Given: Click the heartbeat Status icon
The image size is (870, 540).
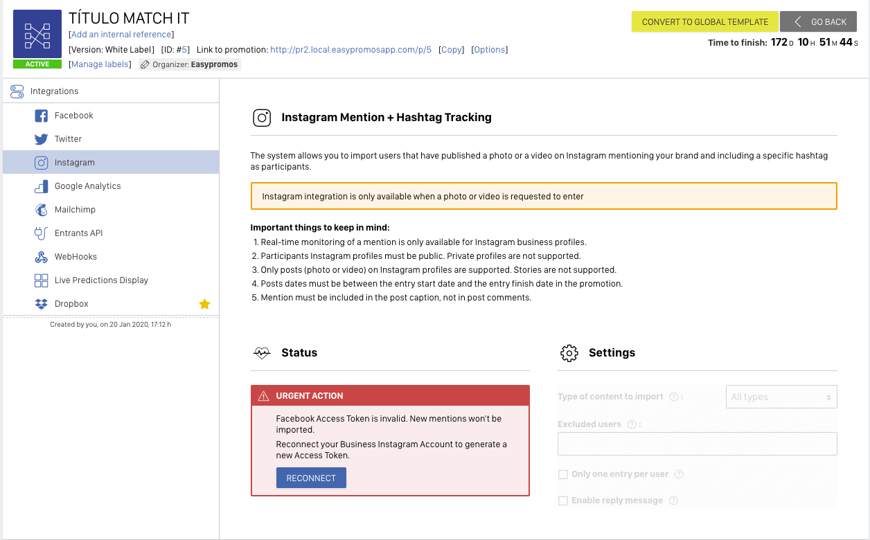Looking at the screenshot, I should (x=262, y=353).
